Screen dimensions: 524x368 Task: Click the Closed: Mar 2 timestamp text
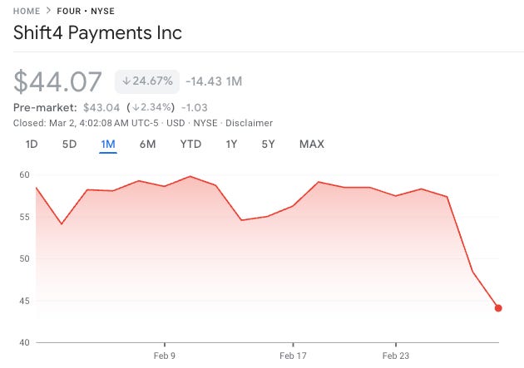tap(86, 123)
